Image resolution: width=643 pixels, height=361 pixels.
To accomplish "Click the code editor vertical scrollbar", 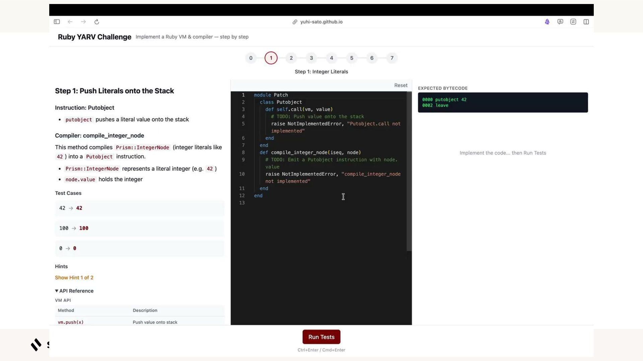I will [409, 171].
